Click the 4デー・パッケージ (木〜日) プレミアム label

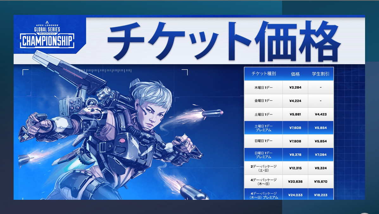coord(264,195)
